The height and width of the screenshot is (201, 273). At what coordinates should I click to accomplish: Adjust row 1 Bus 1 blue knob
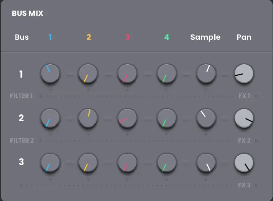click(50, 73)
